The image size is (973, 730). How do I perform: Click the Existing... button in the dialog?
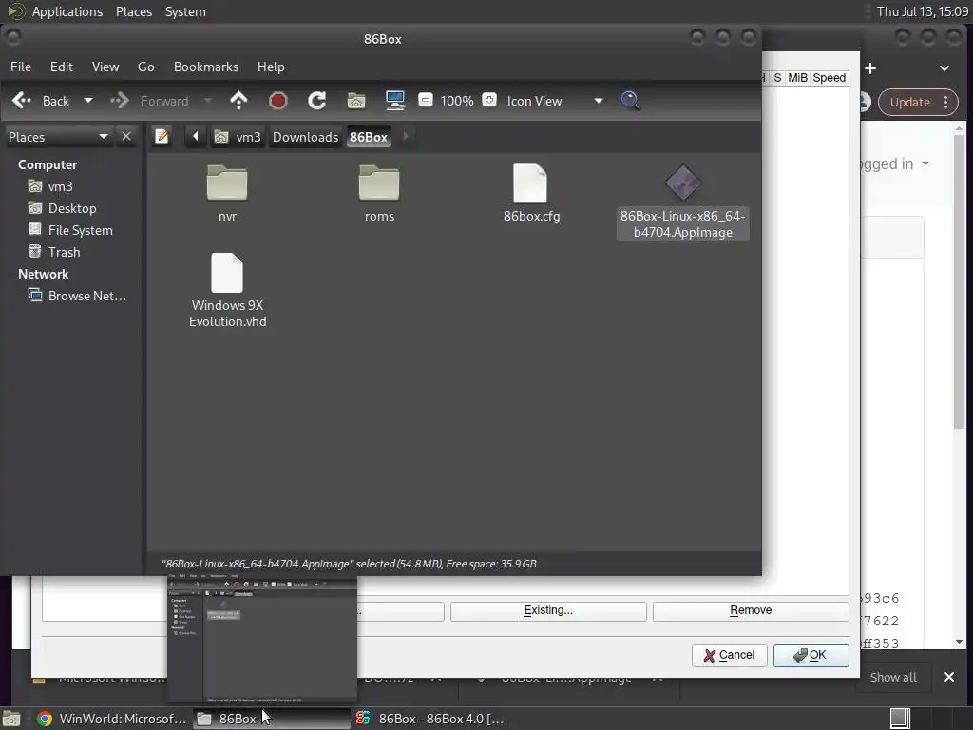tap(548, 611)
